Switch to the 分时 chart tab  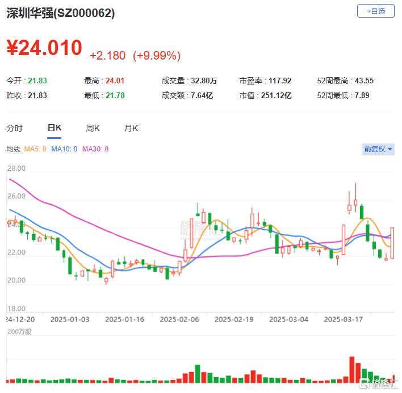[x=15, y=128]
